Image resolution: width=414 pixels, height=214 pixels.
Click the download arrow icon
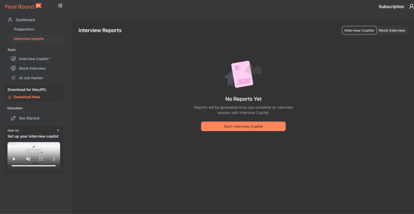[10, 97]
